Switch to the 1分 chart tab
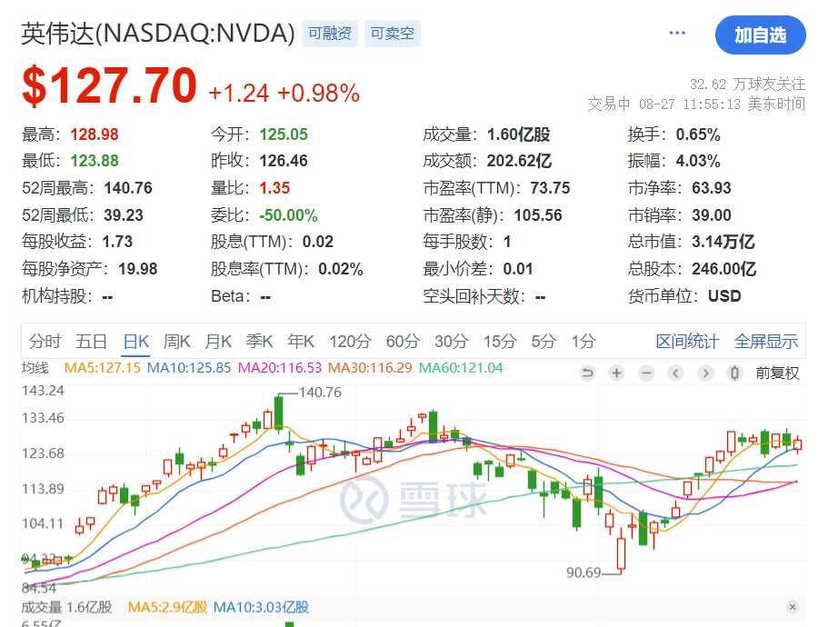Image resolution: width=818 pixels, height=627 pixels. pos(584,342)
